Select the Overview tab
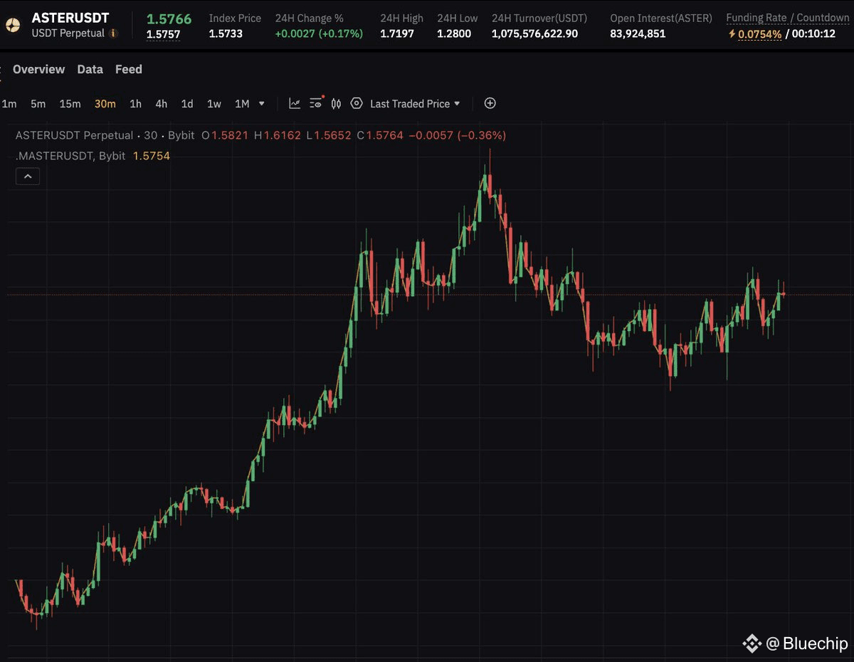854x662 pixels. (x=38, y=69)
